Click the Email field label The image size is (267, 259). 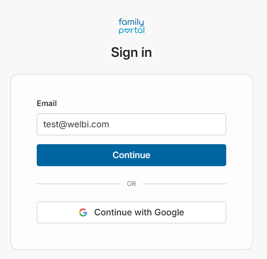pos(47,103)
